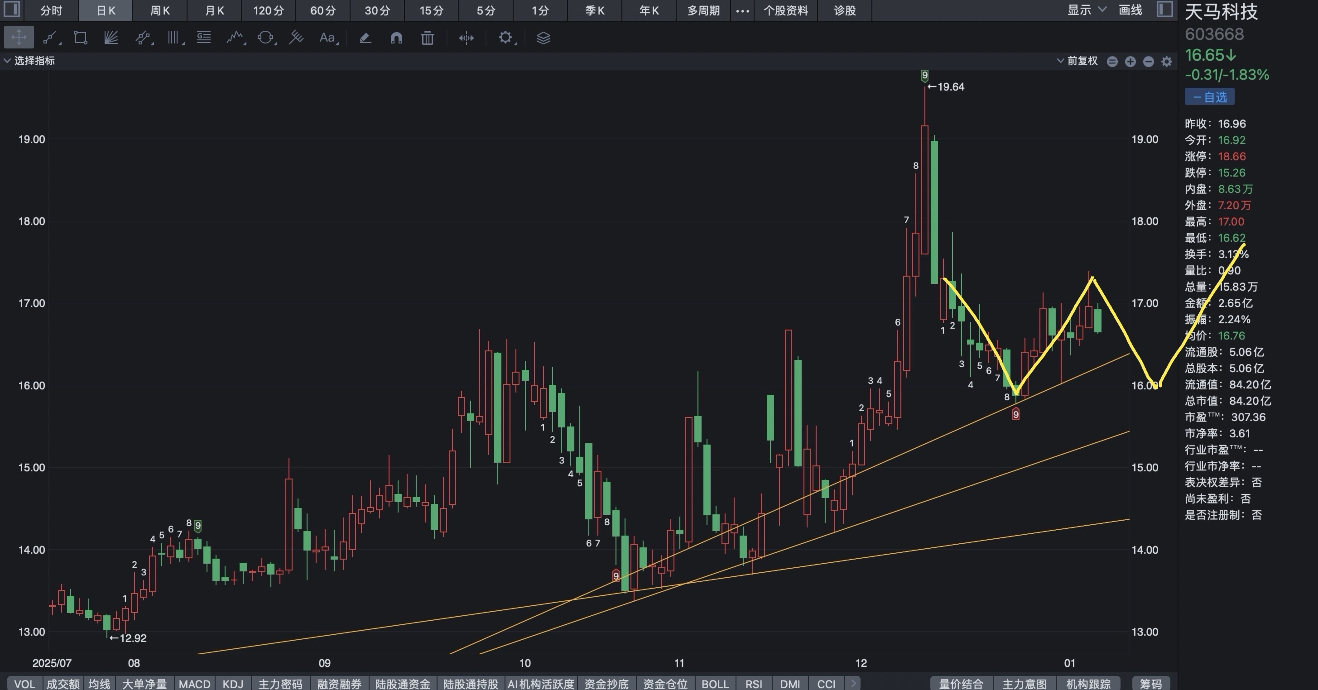This screenshot has height=690, width=1318.
Task: Toggle the left sidebar panel icon
Action: tap(11, 10)
